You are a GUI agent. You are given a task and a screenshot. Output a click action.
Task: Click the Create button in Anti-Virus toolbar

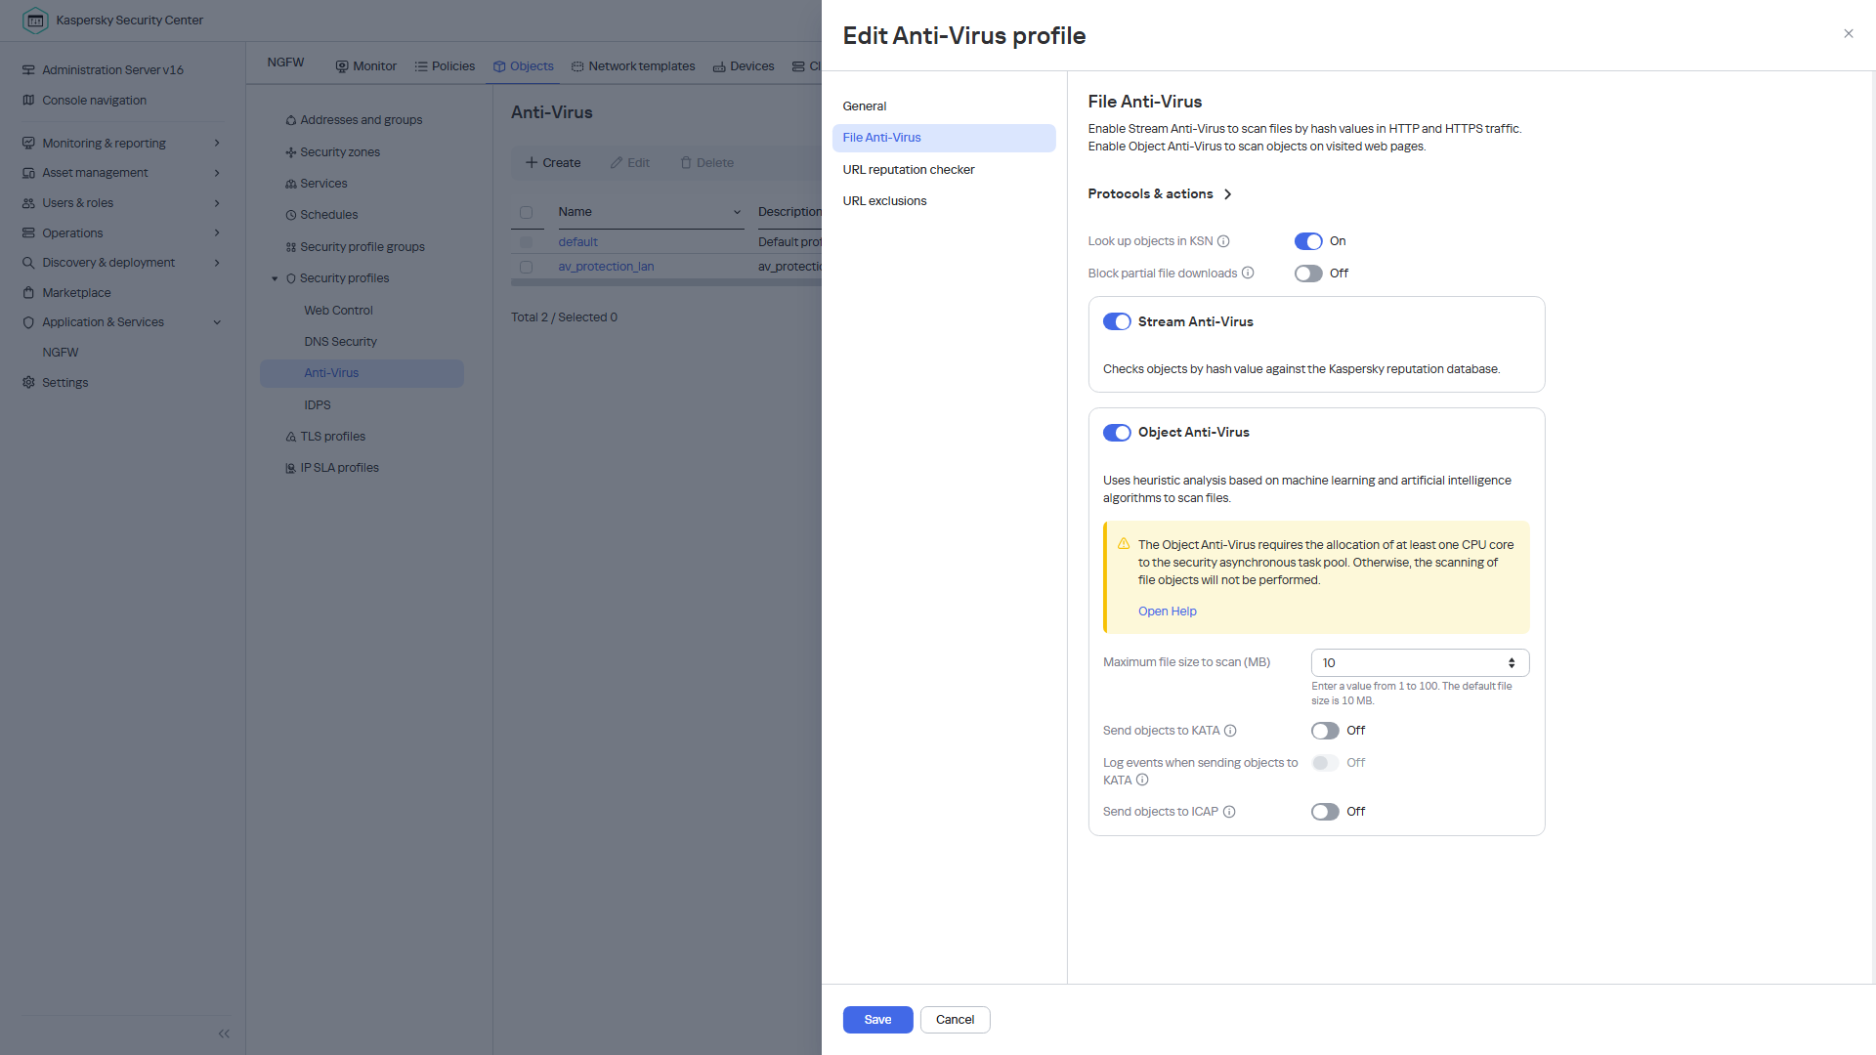tap(553, 163)
